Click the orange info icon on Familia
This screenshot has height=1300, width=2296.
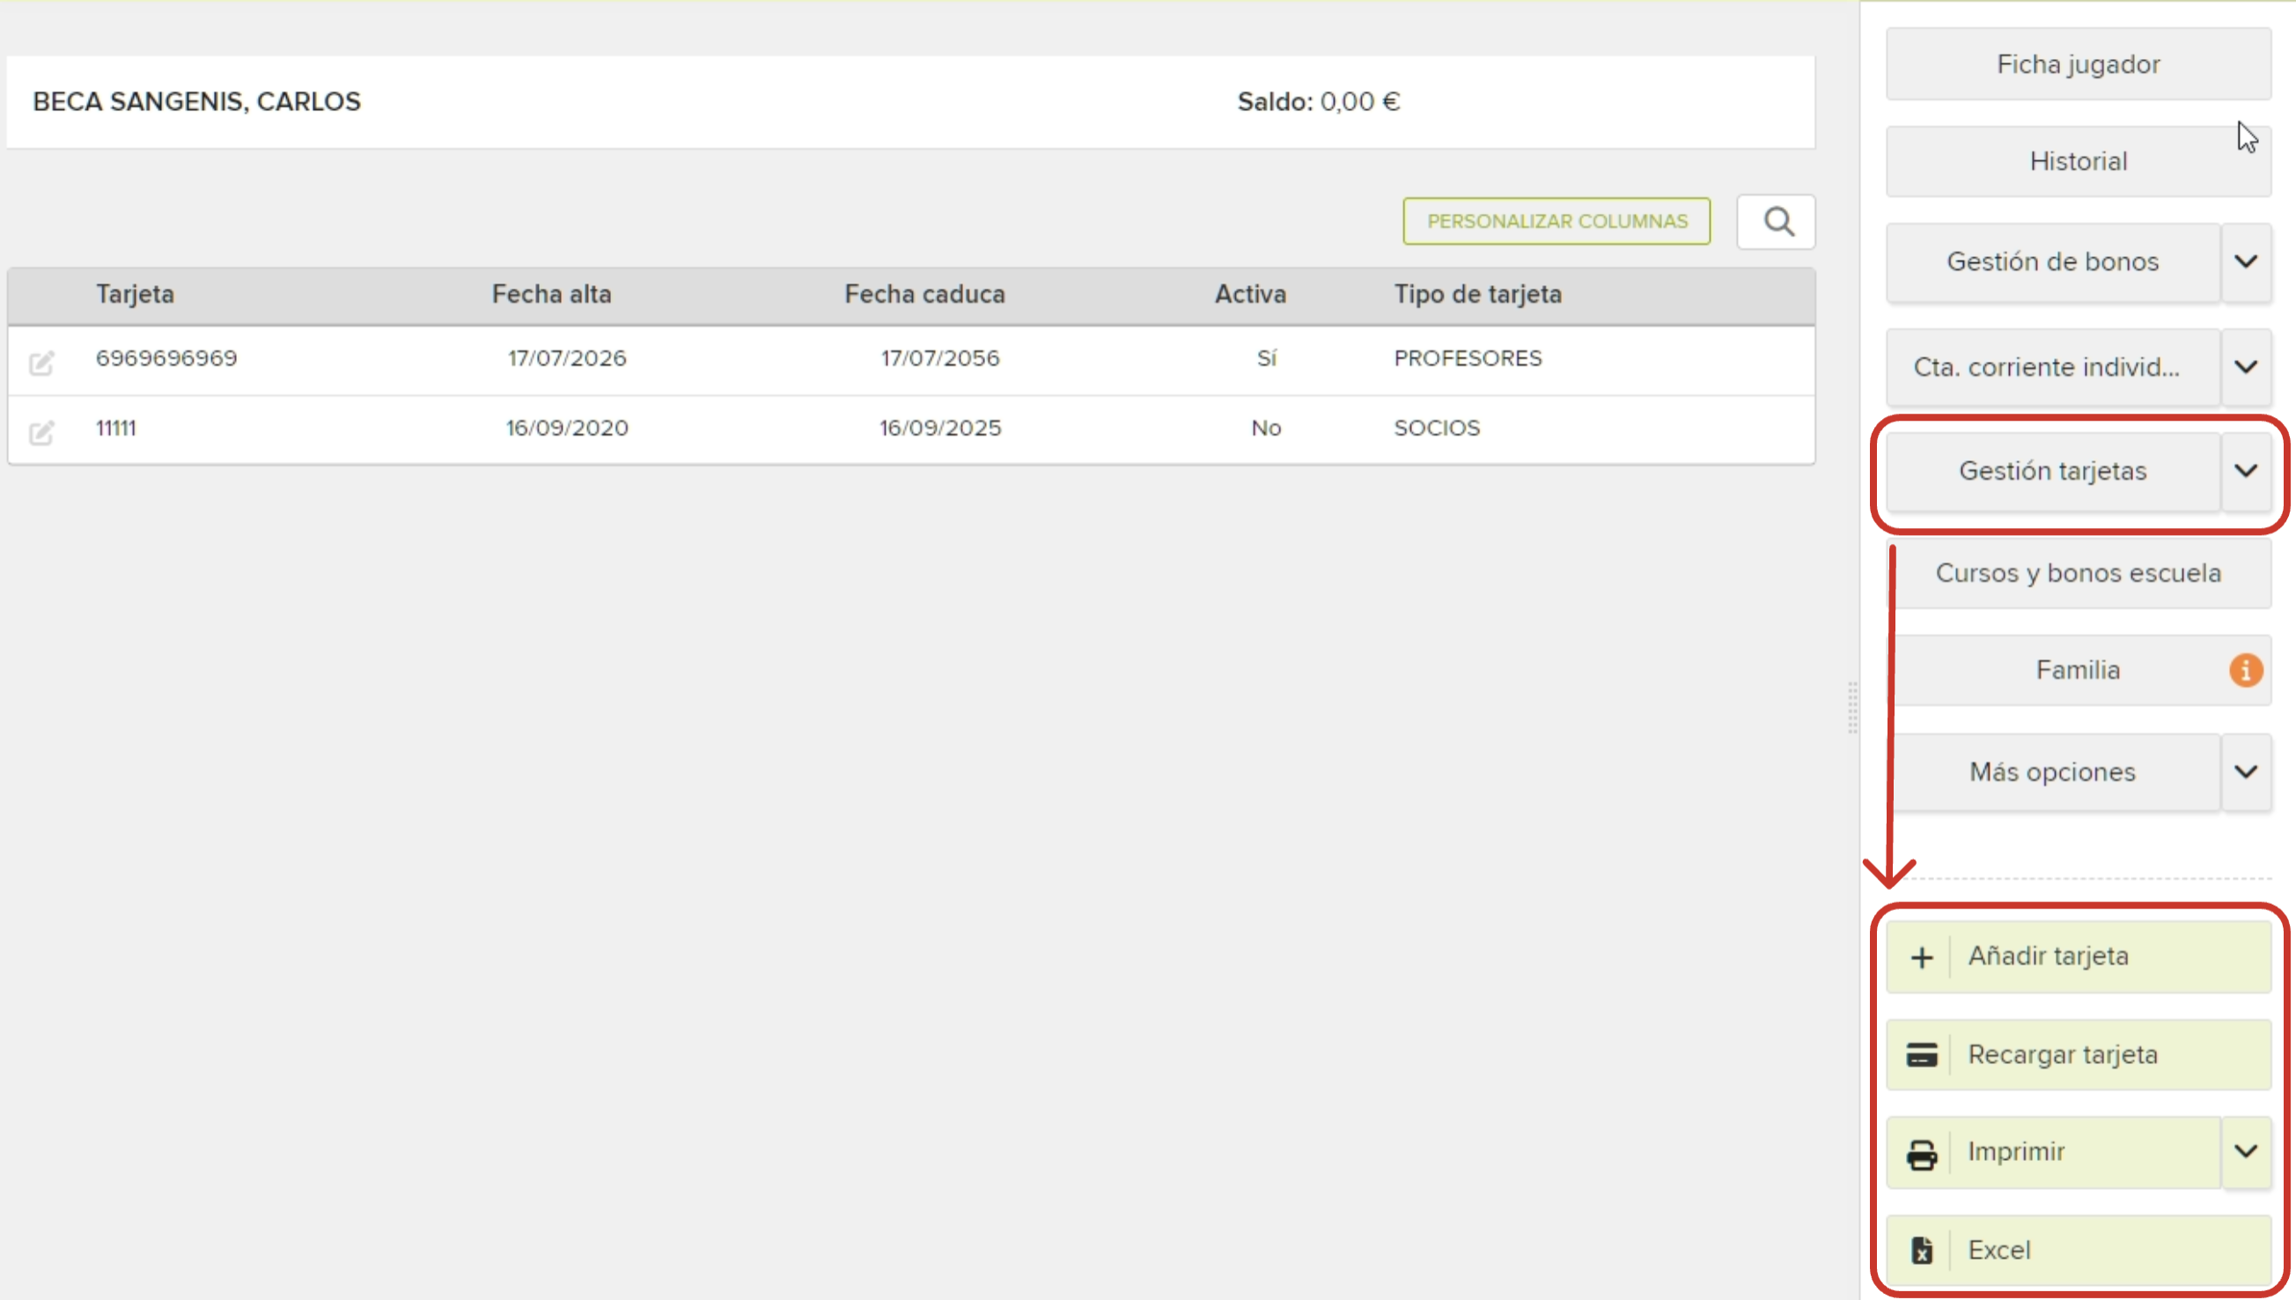point(2247,670)
